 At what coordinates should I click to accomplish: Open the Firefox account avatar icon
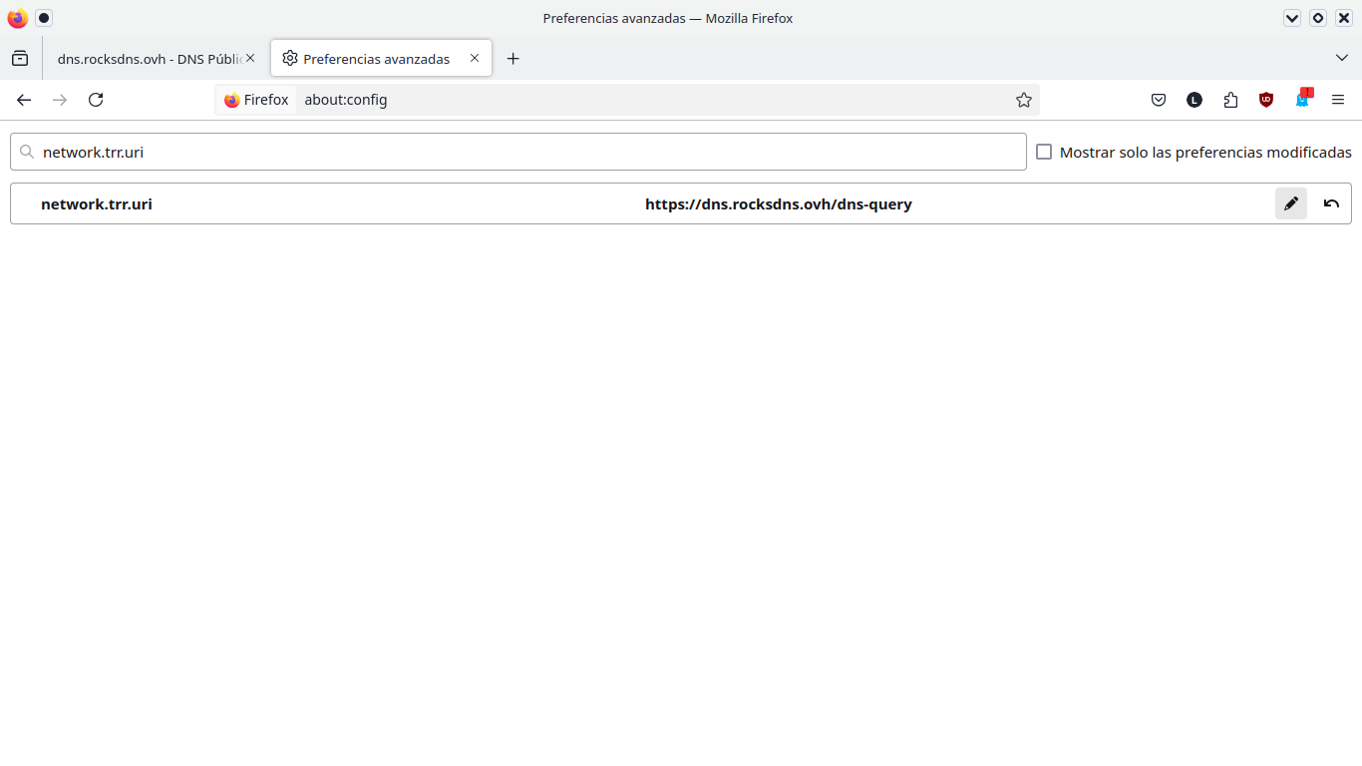1194,100
